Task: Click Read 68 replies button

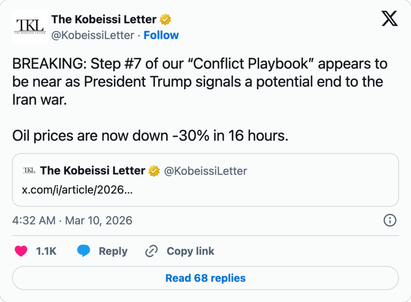Action: [205, 278]
